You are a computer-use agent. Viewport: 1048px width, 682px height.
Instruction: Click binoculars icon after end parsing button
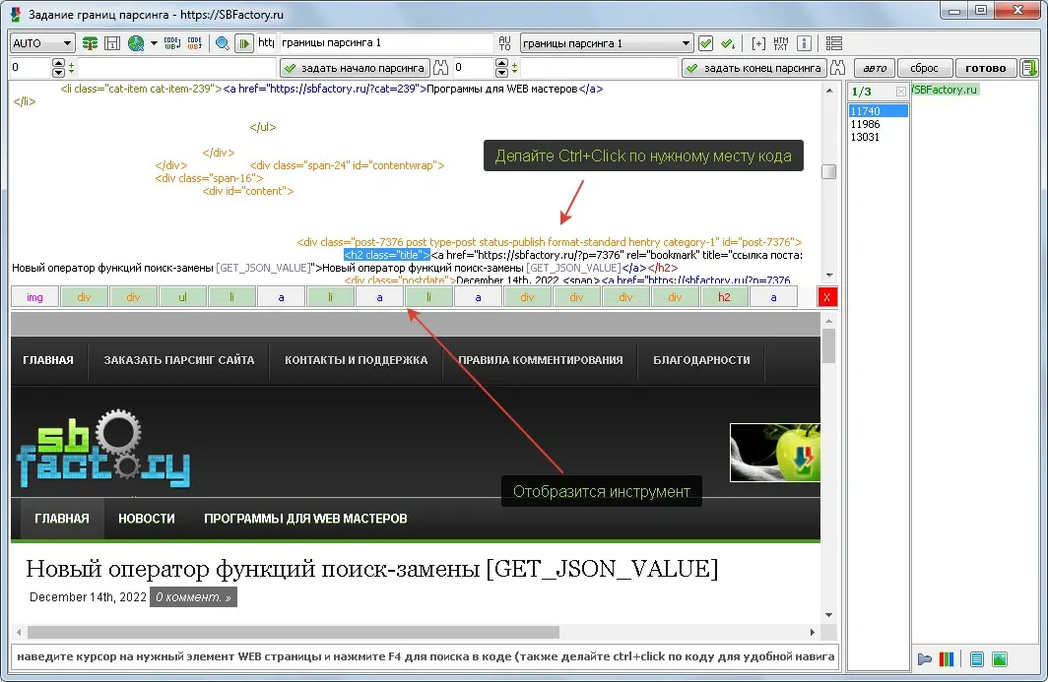click(837, 68)
